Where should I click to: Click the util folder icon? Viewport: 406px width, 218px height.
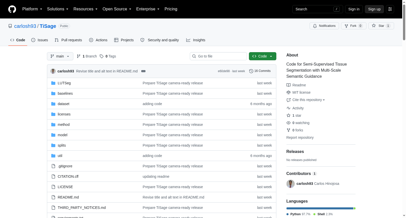click(x=53, y=156)
